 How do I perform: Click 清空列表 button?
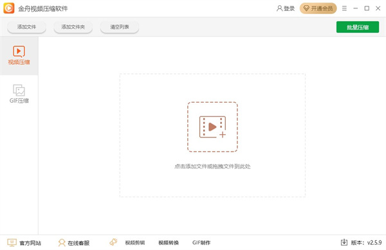(120, 27)
